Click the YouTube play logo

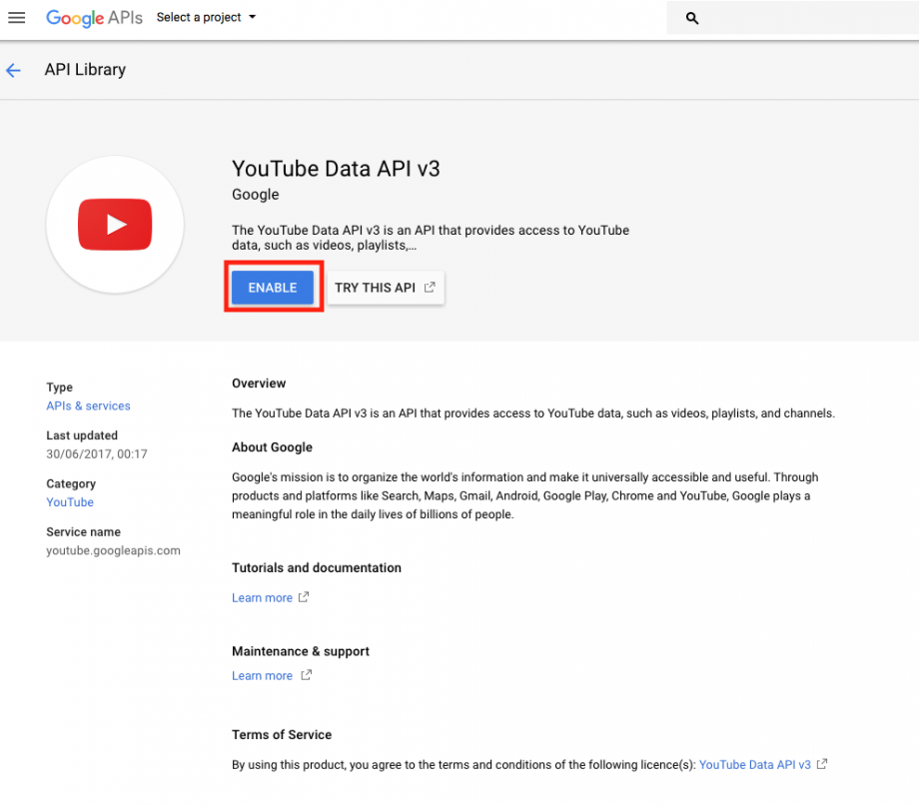[115, 225]
